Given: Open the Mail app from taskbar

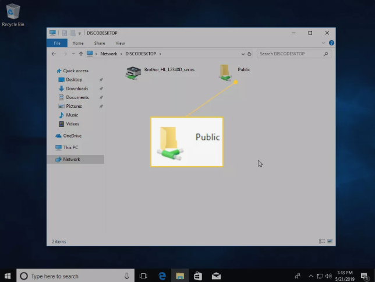Looking at the screenshot, I should coord(216,276).
